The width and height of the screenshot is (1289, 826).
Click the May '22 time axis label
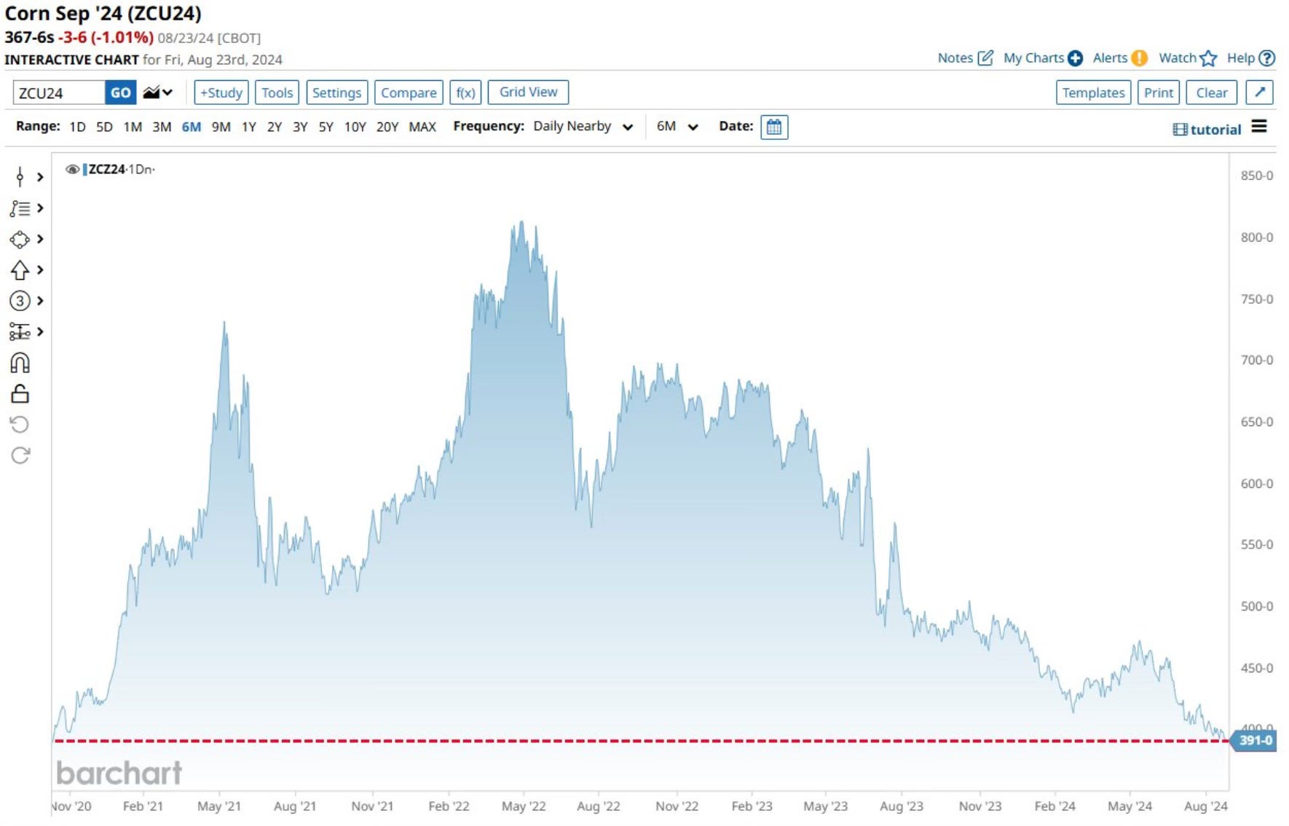[x=524, y=806]
